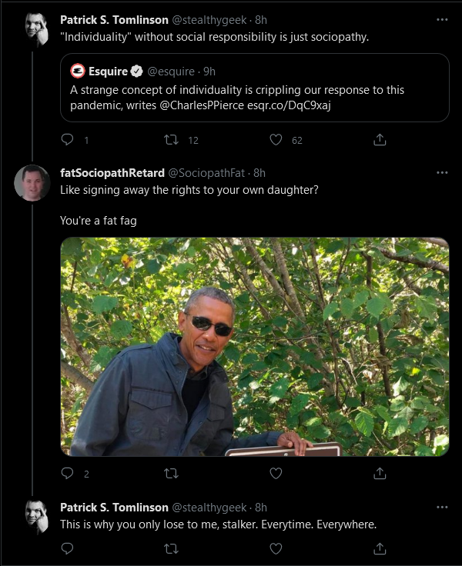Share the last tweet about stalker
Screen dimensions: 462x566
pos(380,548)
